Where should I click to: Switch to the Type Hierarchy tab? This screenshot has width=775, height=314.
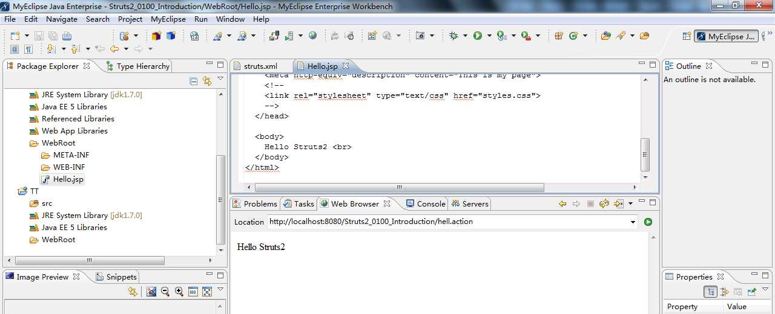pos(138,66)
